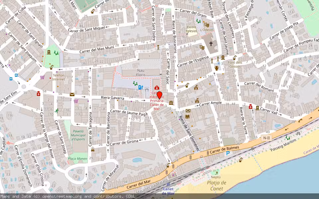Click the Carrer Ample street name

[x=210, y=103]
